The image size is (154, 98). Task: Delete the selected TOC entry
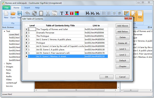[123, 37]
